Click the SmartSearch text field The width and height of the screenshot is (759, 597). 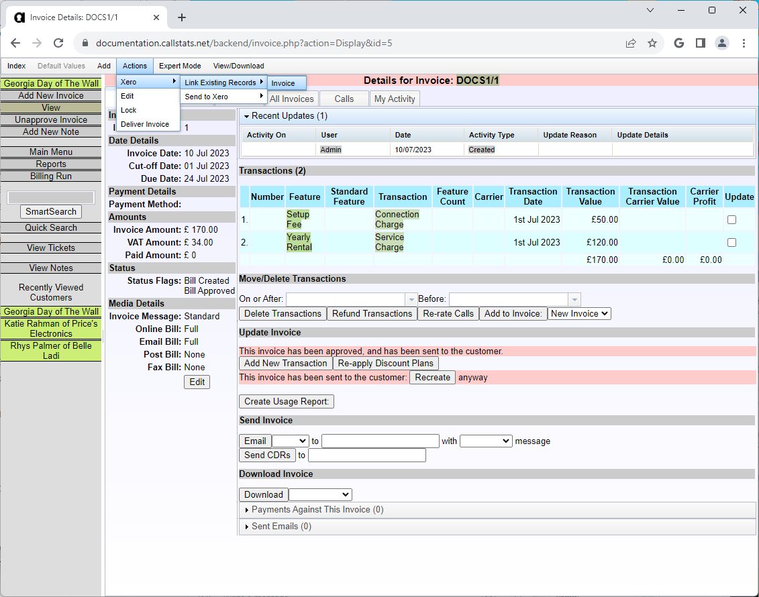[x=51, y=197]
